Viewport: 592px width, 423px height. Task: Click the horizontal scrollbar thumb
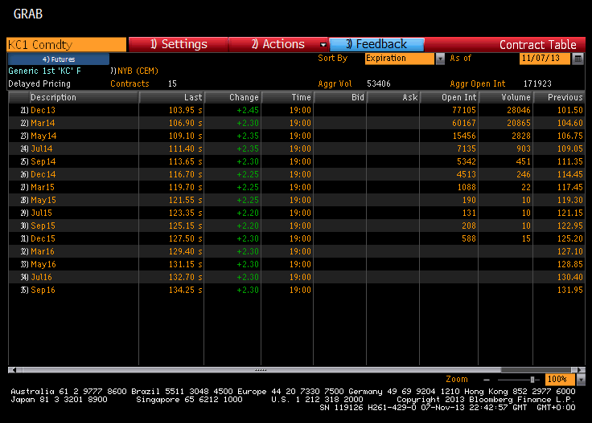261,370
